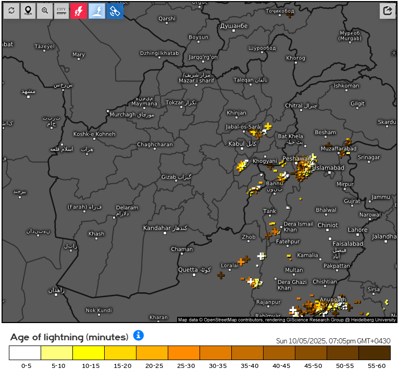
Task: Click the timestamp text below the map
Action: 333,340
